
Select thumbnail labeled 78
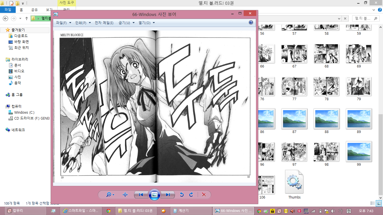[x=326, y=87]
